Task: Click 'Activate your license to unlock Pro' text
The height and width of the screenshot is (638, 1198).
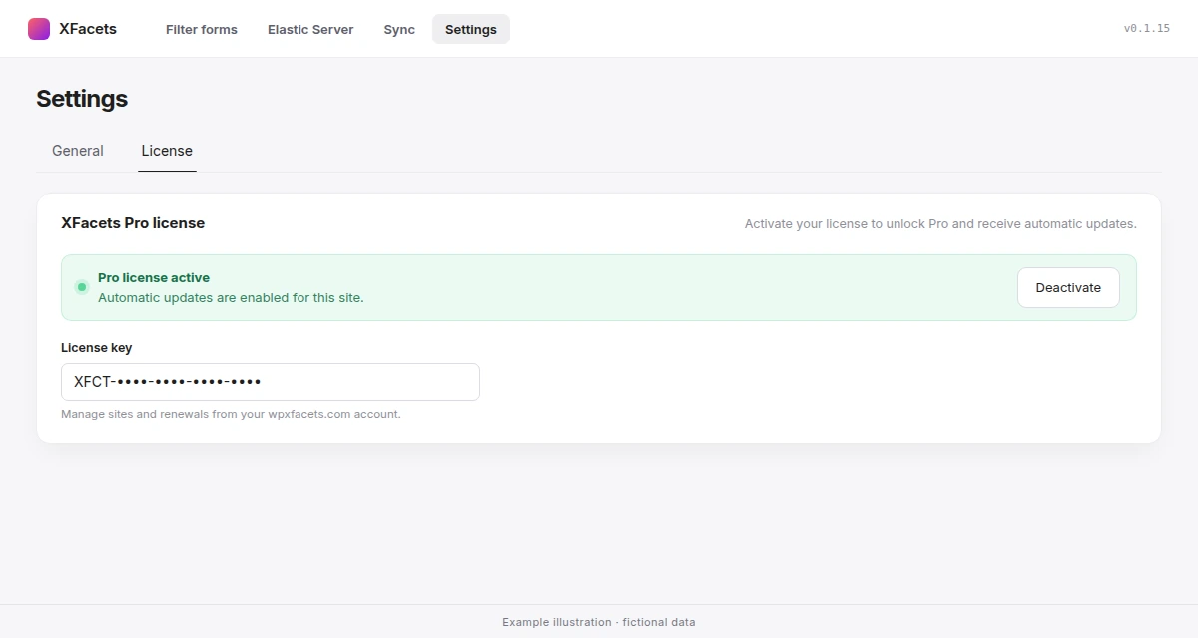Action: click(x=940, y=224)
